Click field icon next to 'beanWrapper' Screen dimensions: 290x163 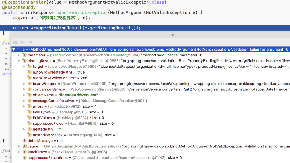coord(30,84)
